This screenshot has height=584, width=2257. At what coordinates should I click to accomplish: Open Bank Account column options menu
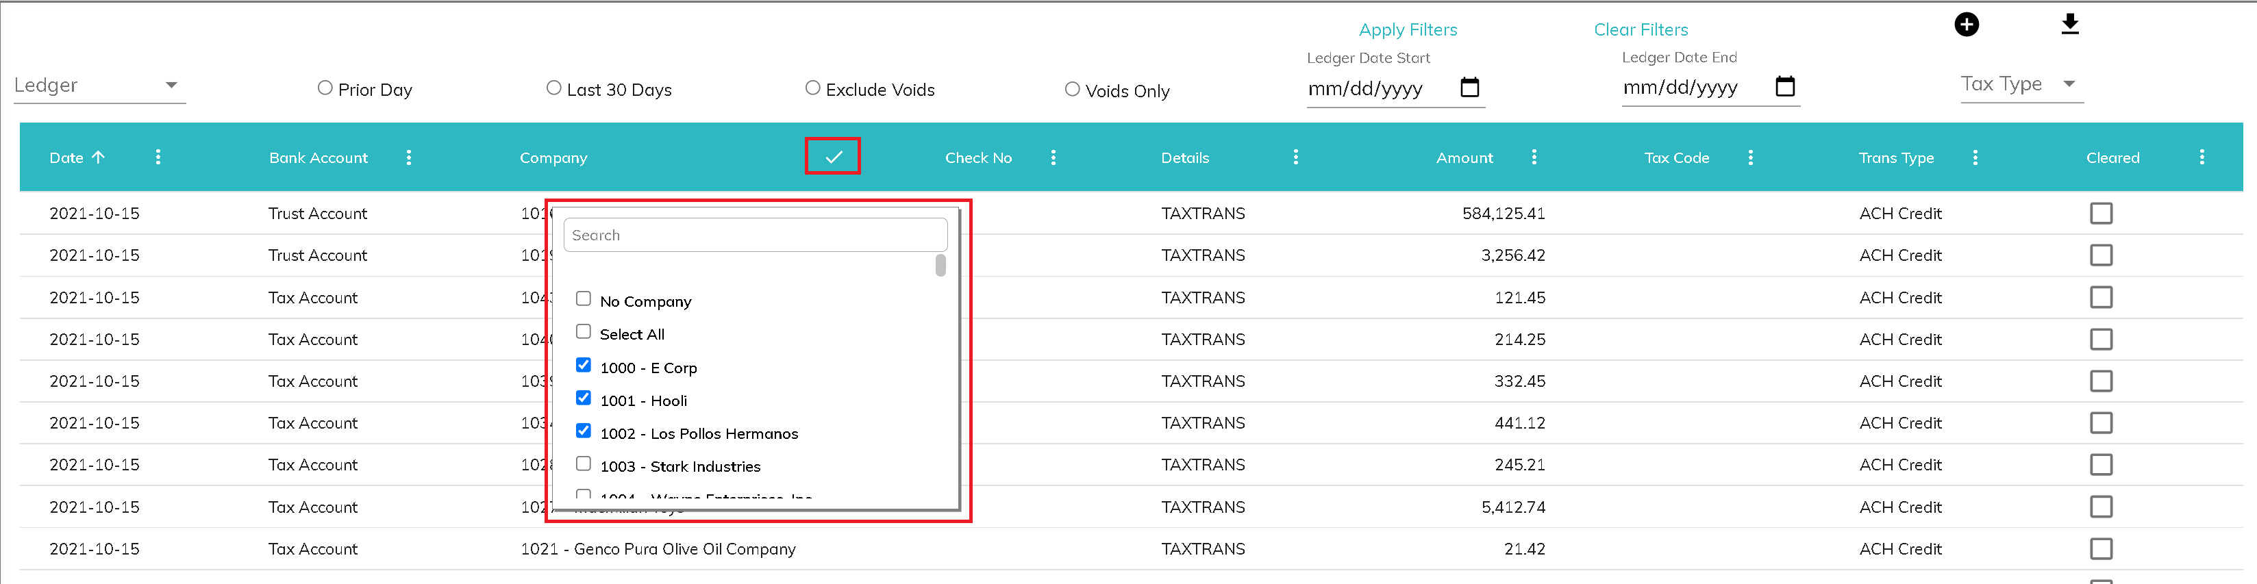[408, 157]
